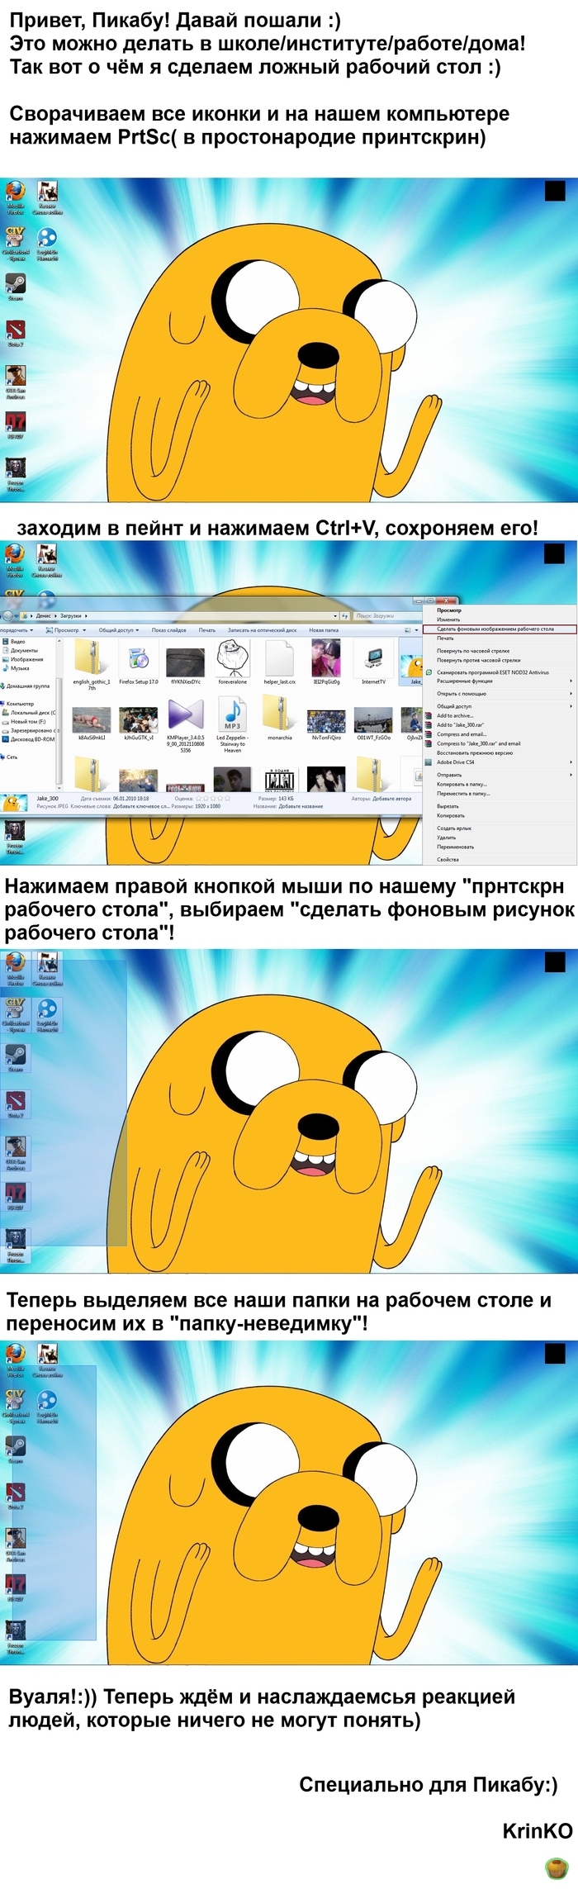The height and width of the screenshot is (1889, 578).
Task: Open GTA San Andreas shortcut in first screenshot
Action: (x=16, y=382)
